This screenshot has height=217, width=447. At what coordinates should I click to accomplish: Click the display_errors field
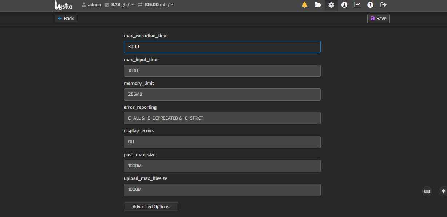tap(222, 142)
